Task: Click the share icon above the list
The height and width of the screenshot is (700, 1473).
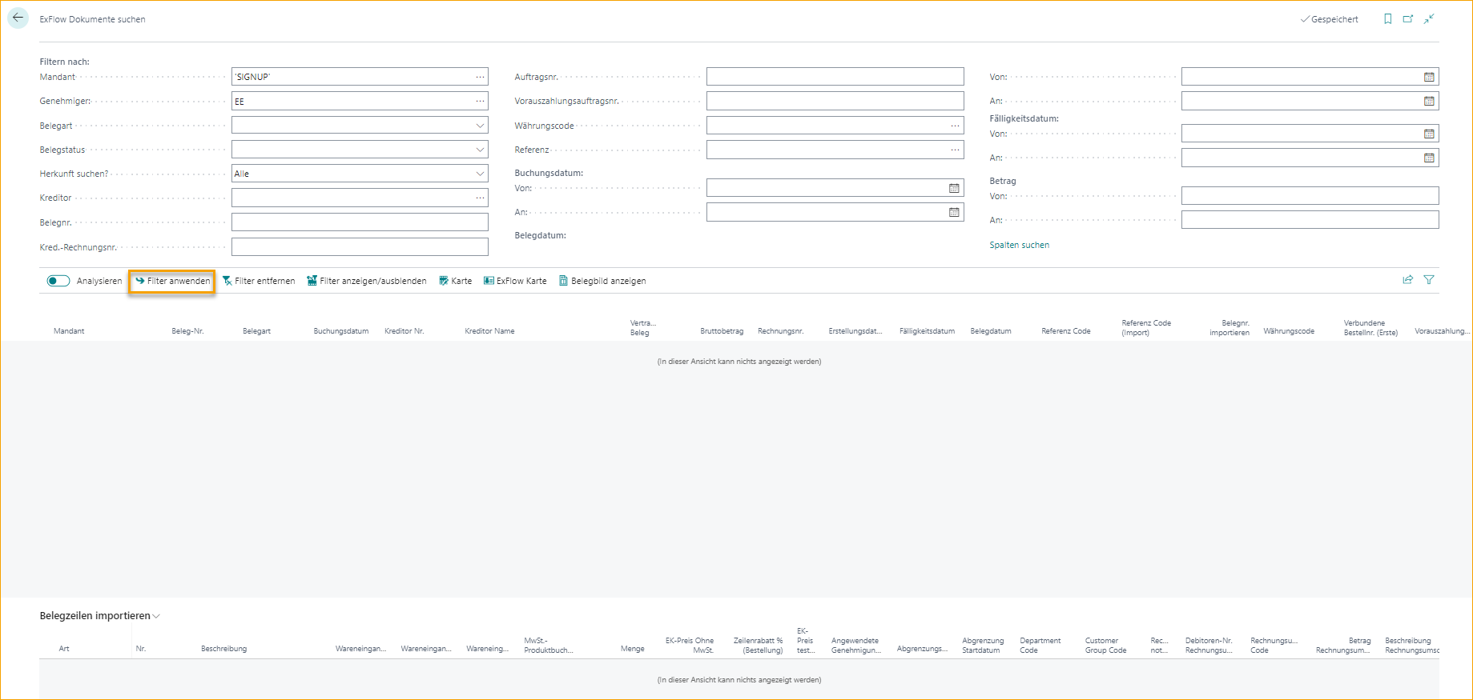Action: click(x=1407, y=280)
